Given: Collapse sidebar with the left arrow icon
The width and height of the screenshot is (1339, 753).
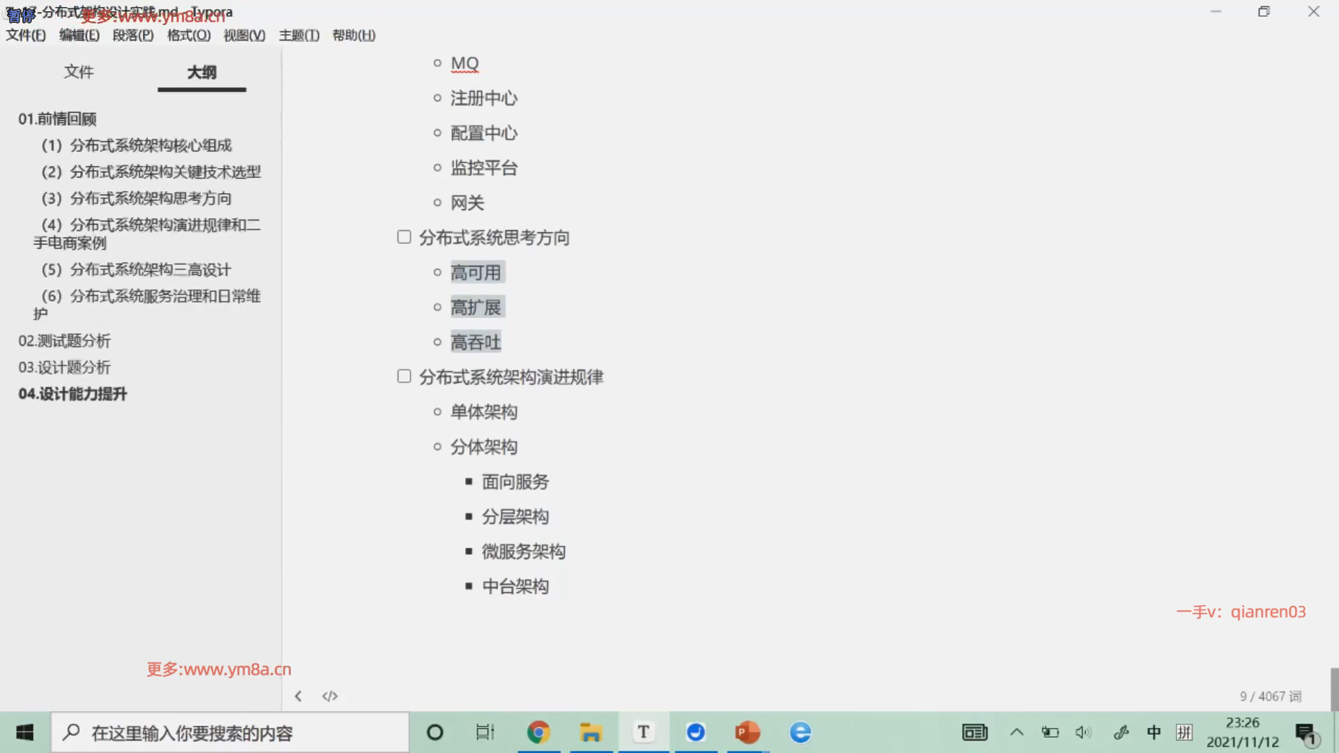Looking at the screenshot, I should 298,696.
